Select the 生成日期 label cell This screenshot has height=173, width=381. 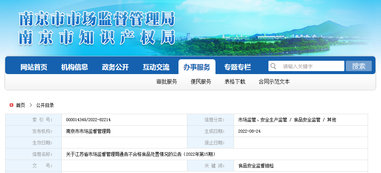[x=210, y=131]
